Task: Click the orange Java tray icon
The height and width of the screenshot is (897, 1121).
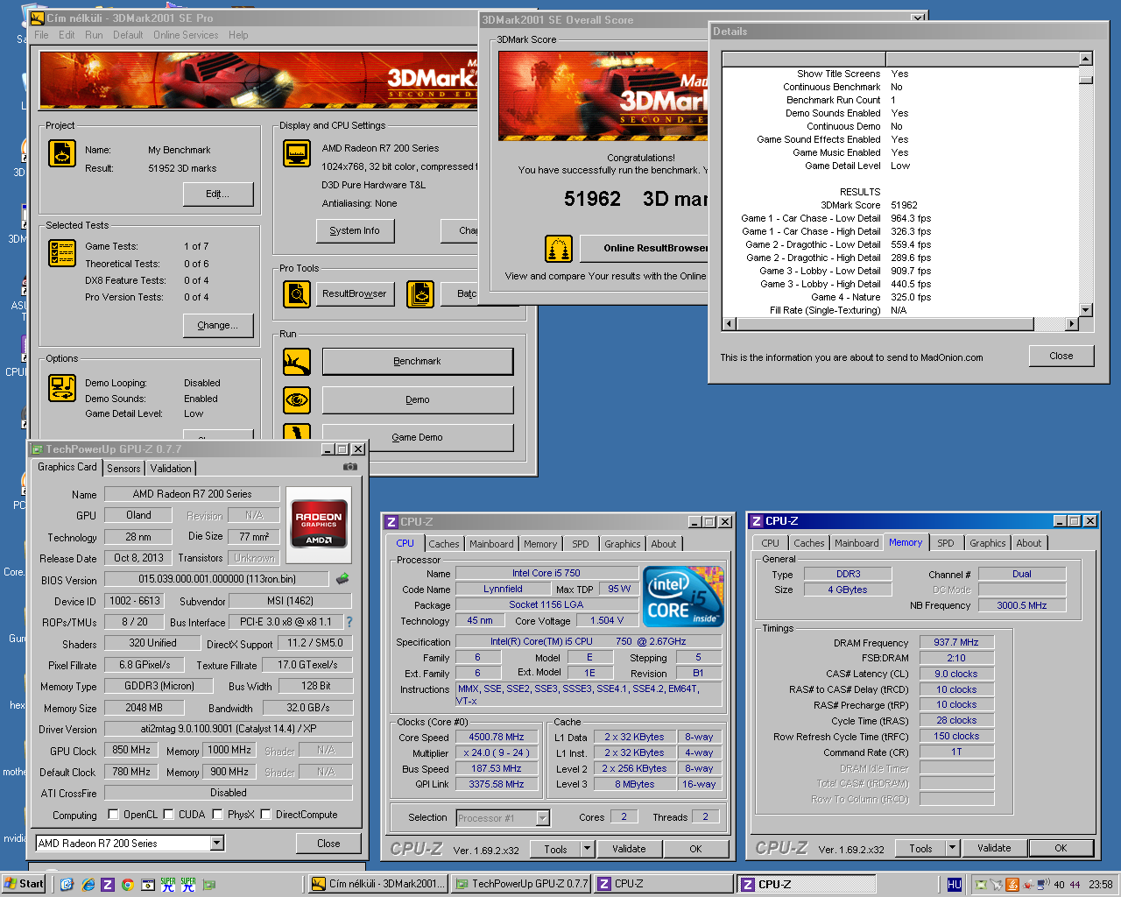Action: (1012, 885)
